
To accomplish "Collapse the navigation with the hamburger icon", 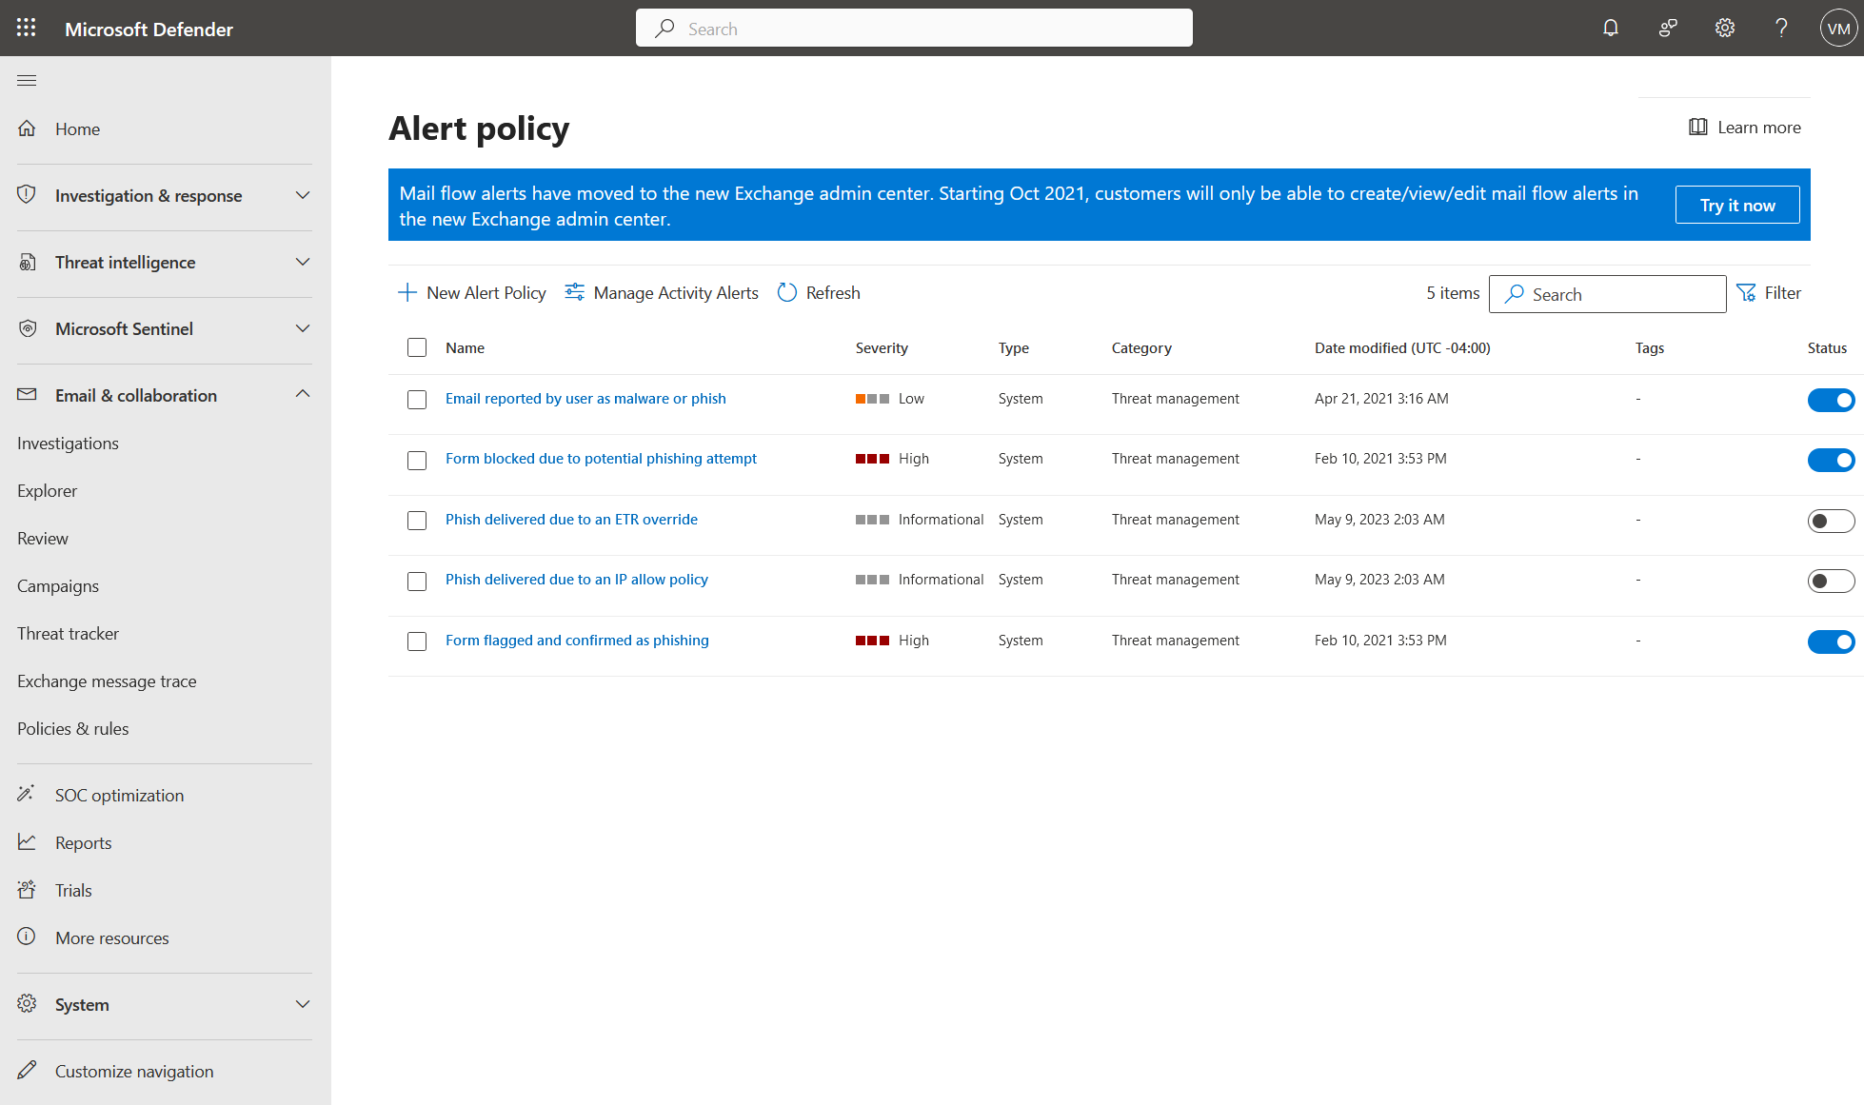I will coord(27,80).
